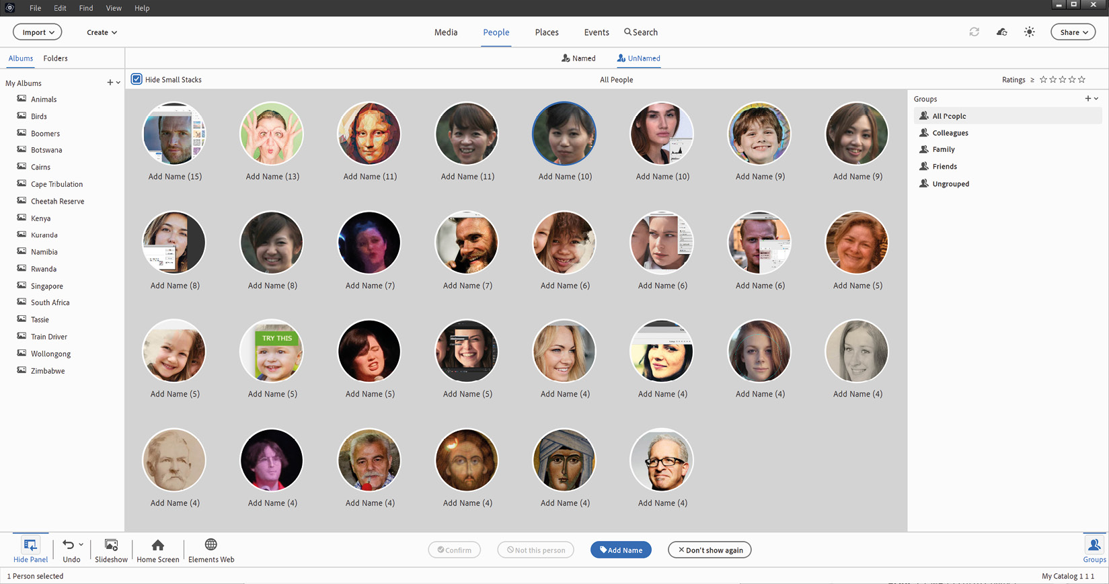Open the Import dropdown
This screenshot has width=1109, height=584.
[x=38, y=32]
